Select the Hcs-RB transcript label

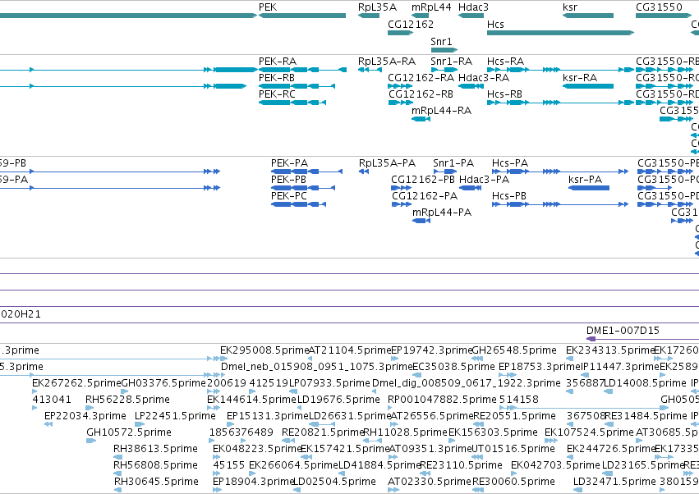[504, 94]
